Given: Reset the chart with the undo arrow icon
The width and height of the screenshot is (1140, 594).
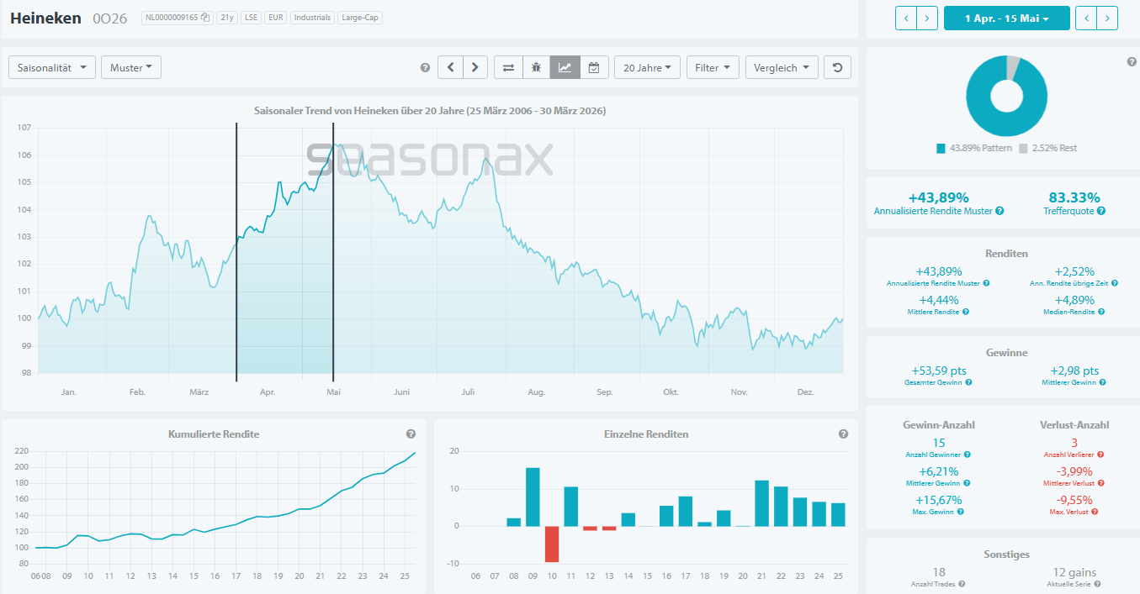Looking at the screenshot, I should 837,67.
